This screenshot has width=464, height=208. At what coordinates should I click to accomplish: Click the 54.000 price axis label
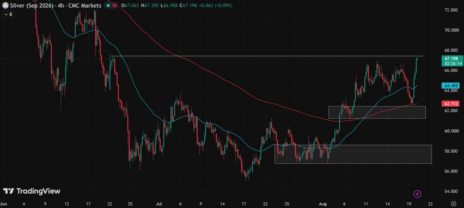tap(451, 191)
